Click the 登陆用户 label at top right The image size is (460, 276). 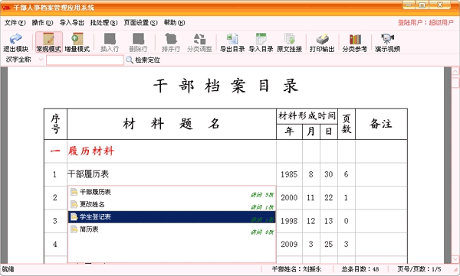(426, 22)
